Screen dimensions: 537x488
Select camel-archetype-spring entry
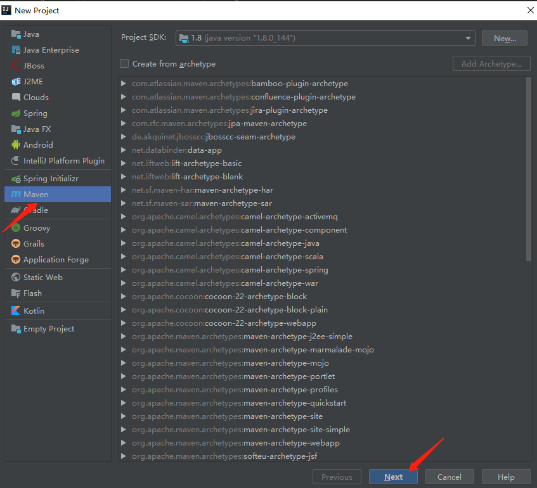[x=230, y=270]
